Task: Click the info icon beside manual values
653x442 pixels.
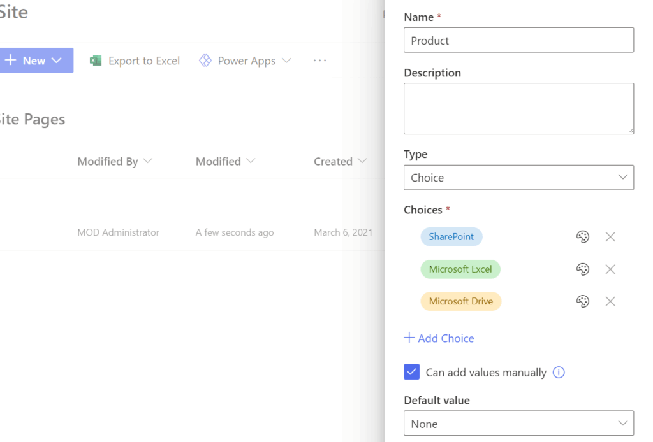Action: 559,372
